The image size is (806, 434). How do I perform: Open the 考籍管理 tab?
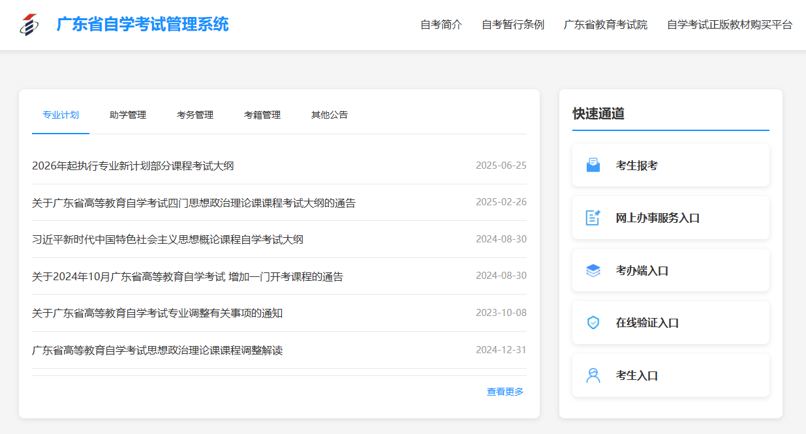pos(262,115)
